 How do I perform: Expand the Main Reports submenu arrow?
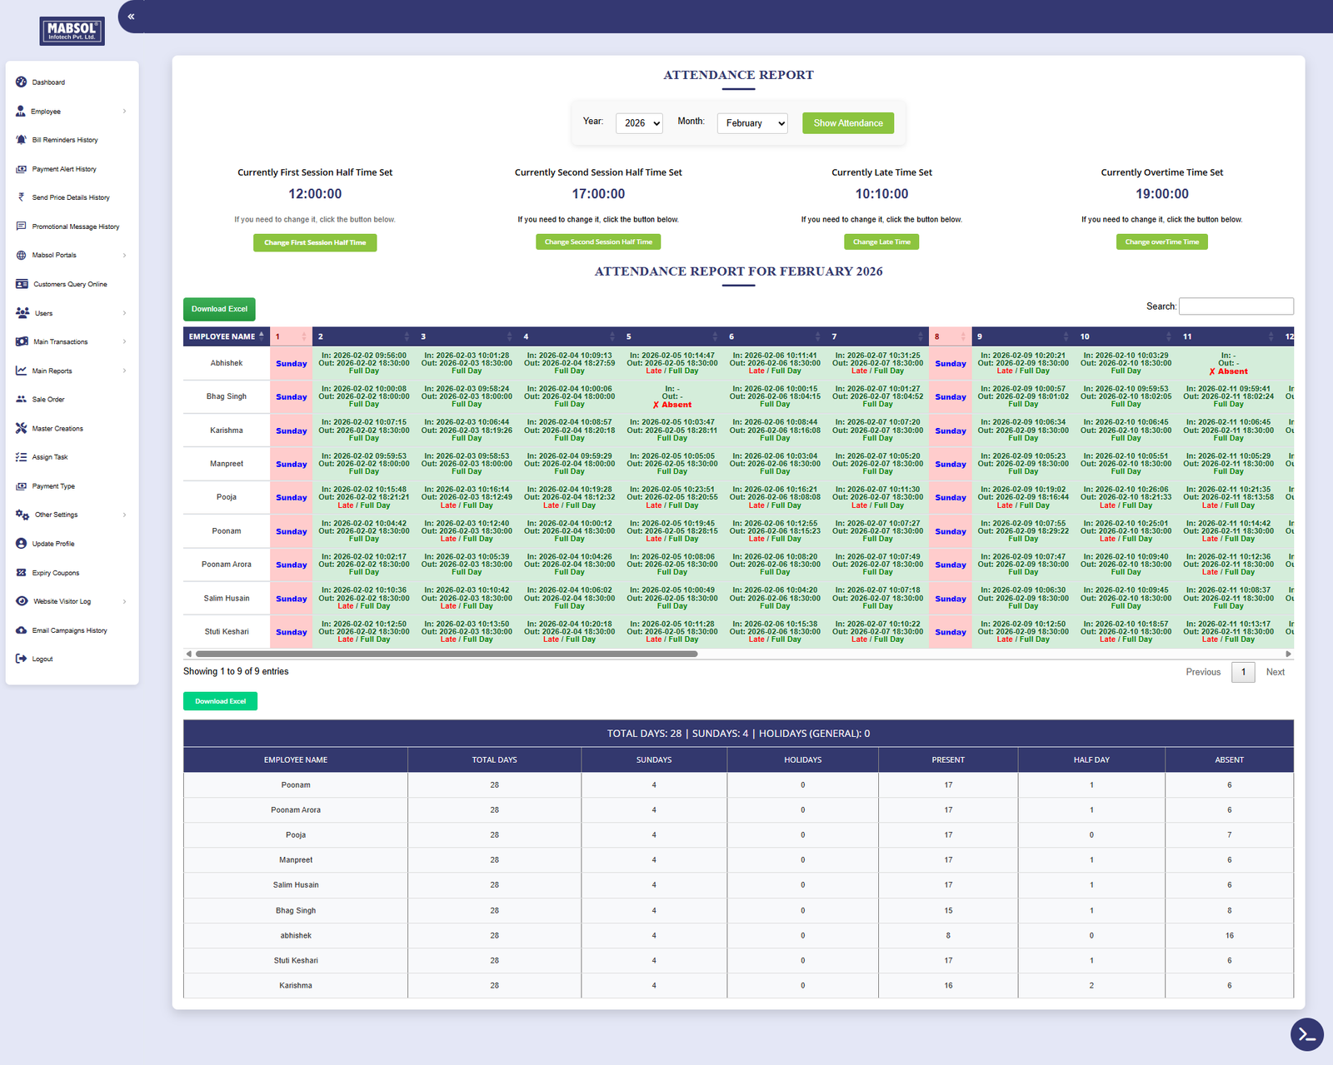[124, 371]
